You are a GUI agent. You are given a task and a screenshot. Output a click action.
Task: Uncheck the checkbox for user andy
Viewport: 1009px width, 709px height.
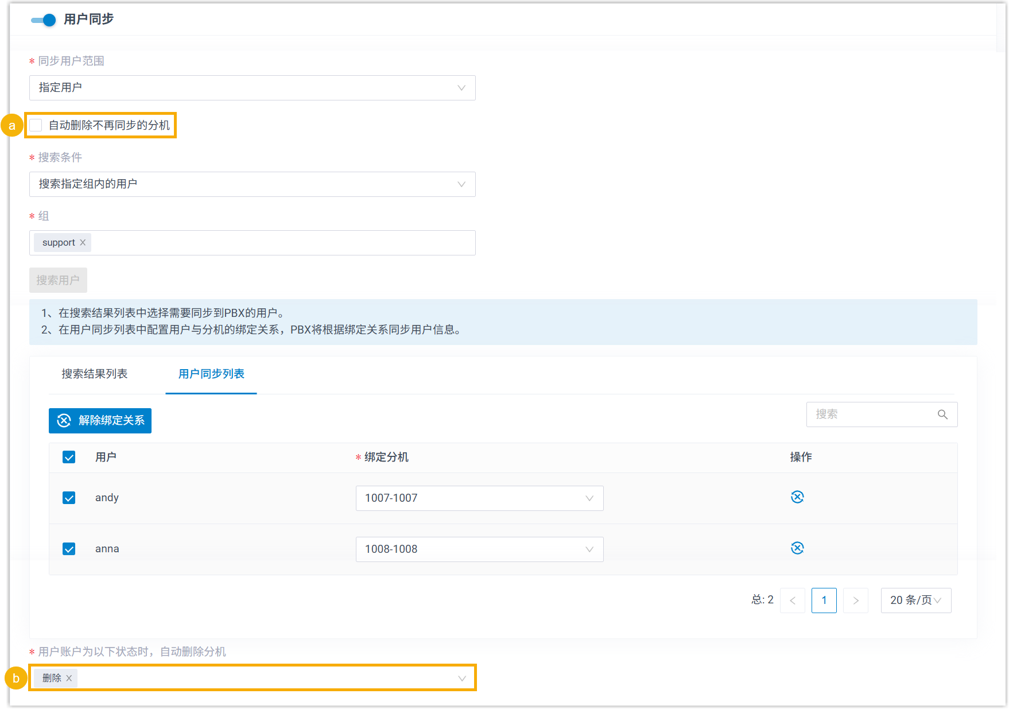69,498
